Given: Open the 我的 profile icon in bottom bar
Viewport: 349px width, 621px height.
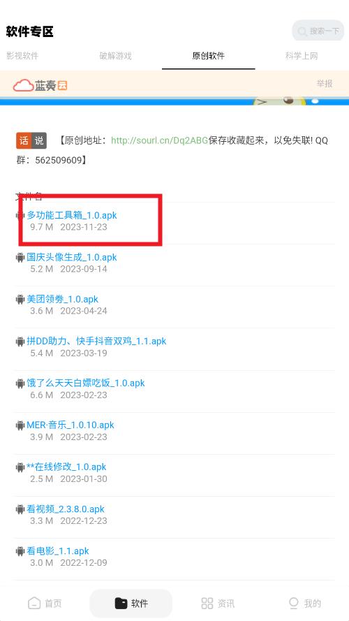Looking at the screenshot, I should point(294,603).
